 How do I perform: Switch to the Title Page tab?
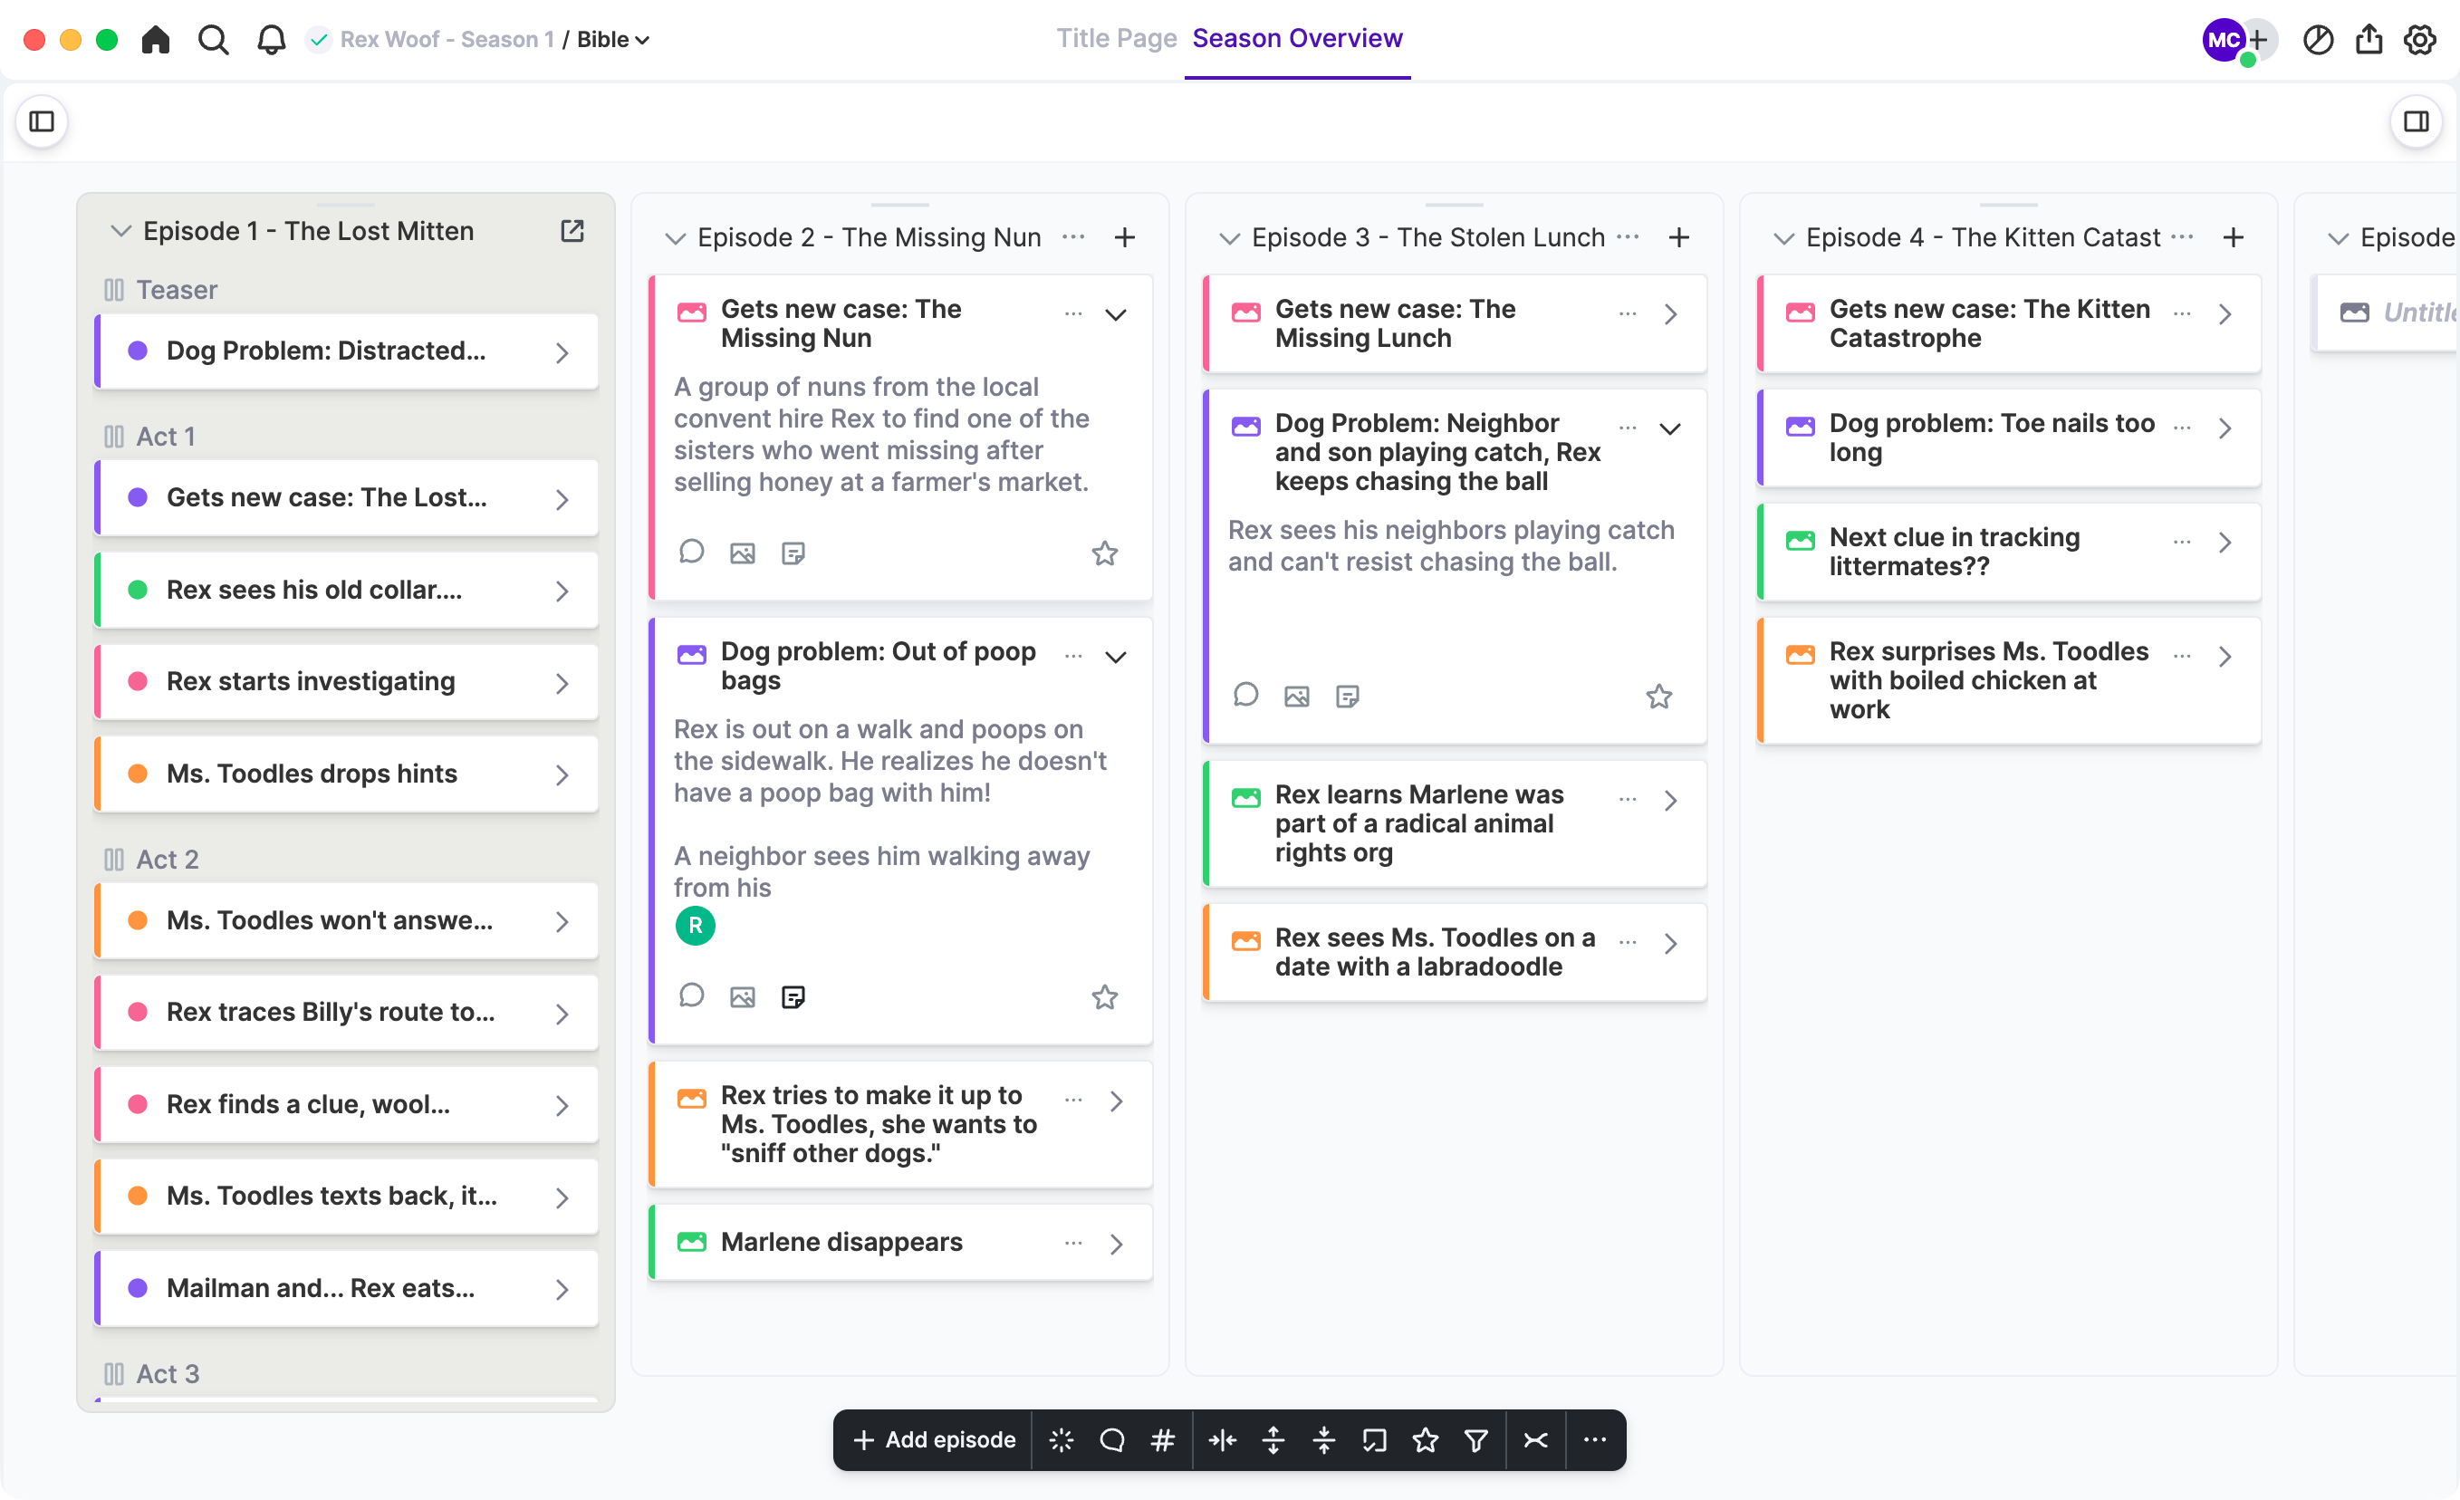(1116, 38)
